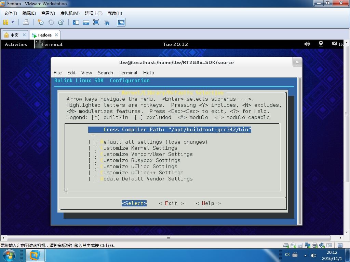Open the snapshot manager icon

pos(61,22)
